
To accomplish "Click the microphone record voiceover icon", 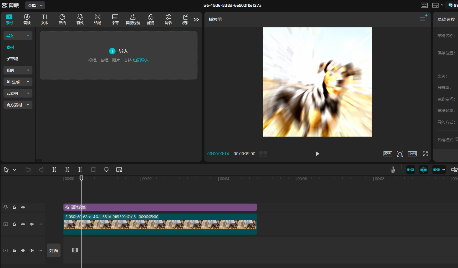I will coord(393,170).
